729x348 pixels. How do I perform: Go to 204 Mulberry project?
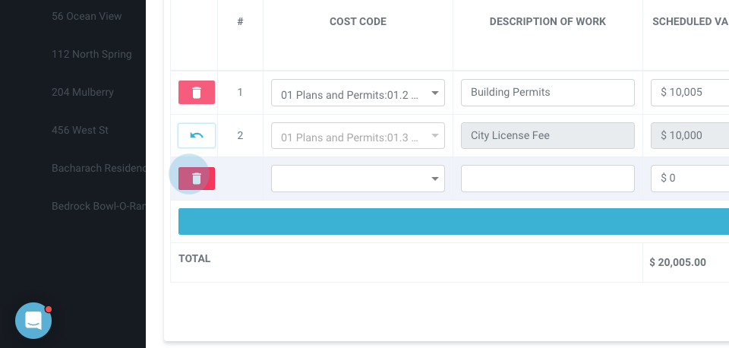click(82, 92)
